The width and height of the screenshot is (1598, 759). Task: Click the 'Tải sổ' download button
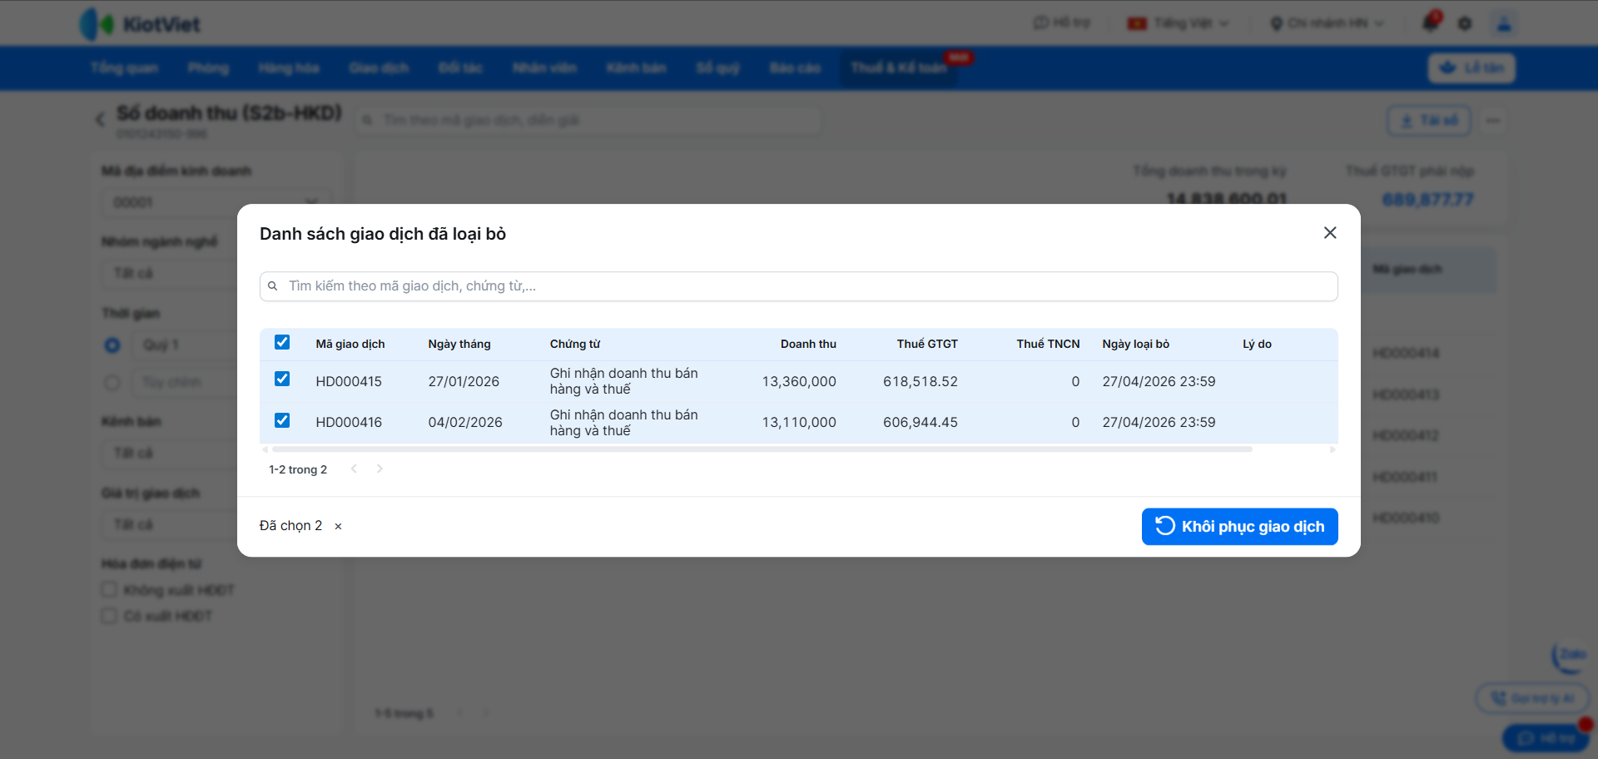(x=1429, y=121)
